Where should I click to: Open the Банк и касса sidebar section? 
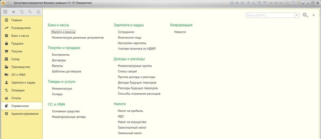coord(21,36)
